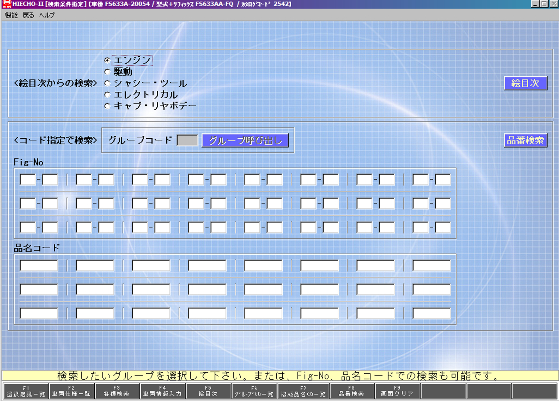Screen dimensions: 559x401
Task: Click the HIECHO-II app icon in title bar
Action: pyautogui.click(x=7, y=4)
